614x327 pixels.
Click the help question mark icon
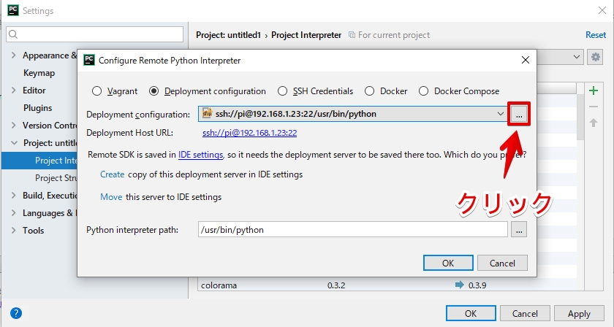tap(16, 313)
